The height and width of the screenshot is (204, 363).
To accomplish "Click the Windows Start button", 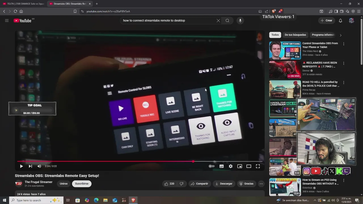I will pyautogui.click(x=4, y=200).
